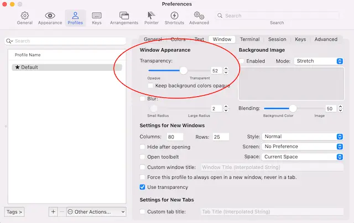Image resolution: width=354 pixels, height=223 pixels.
Task: Remove profile with the minus button
Action: (x=62, y=212)
